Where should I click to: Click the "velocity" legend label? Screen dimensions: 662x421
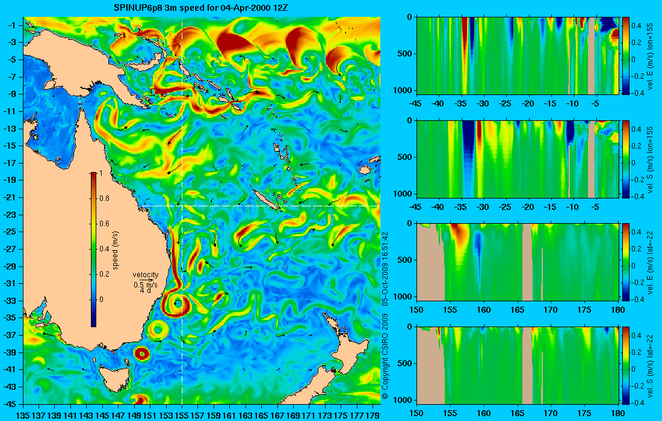145,275
